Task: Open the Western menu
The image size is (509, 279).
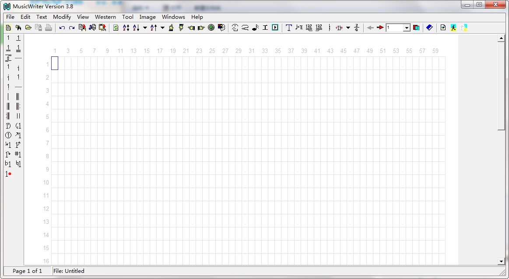Action: [x=105, y=17]
